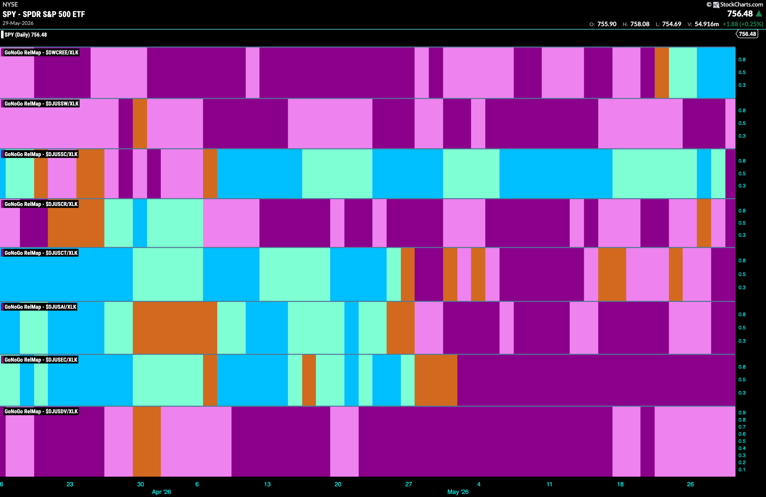Image resolution: width=766 pixels, height=497 pixels.
Task: Select the GoNoGo RelMap - $DJUSAI/XLK label
Action: tap(41, 307)
